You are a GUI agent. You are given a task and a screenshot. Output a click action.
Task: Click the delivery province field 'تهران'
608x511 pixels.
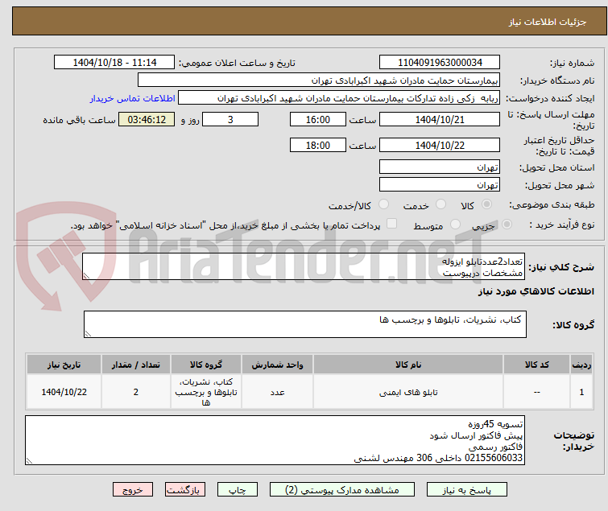(x=440, y=167)
